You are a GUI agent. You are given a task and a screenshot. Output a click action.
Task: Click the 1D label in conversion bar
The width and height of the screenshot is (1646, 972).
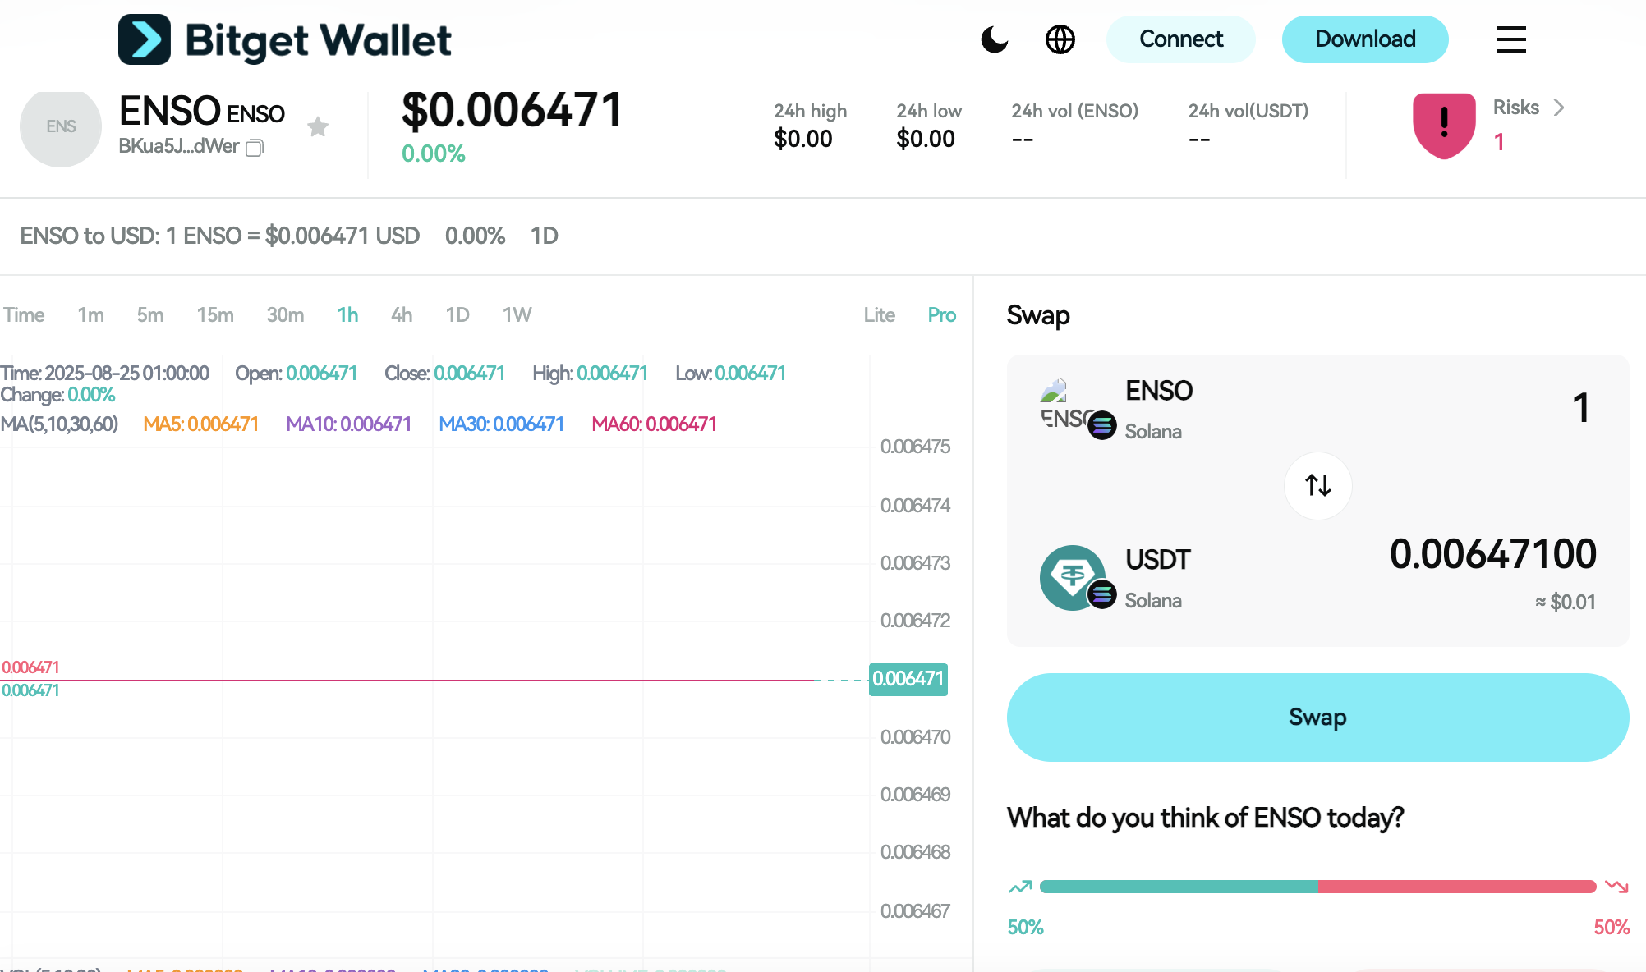pyautogui.click(x=544, y=236)
